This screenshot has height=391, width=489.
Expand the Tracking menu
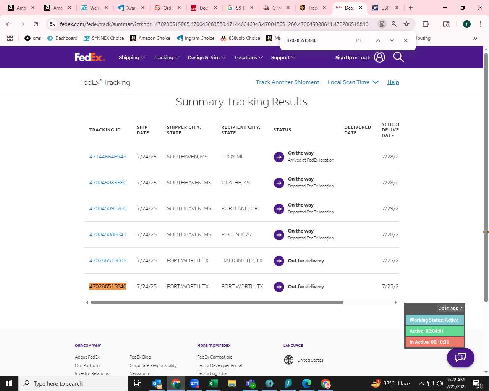[x=166, y=57]
